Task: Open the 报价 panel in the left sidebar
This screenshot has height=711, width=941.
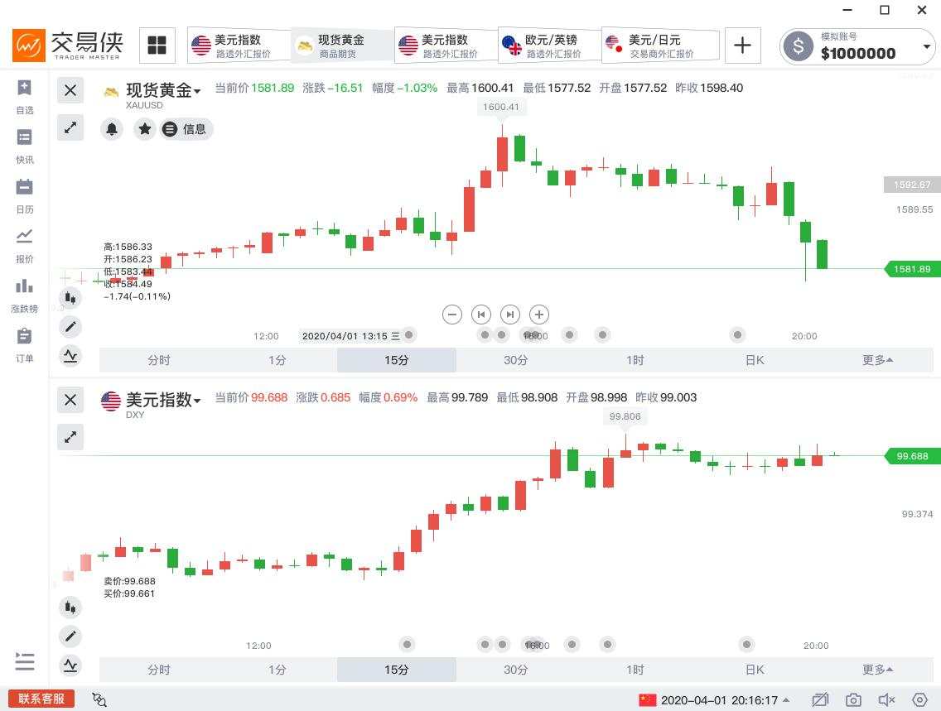Action: (24, 245)
